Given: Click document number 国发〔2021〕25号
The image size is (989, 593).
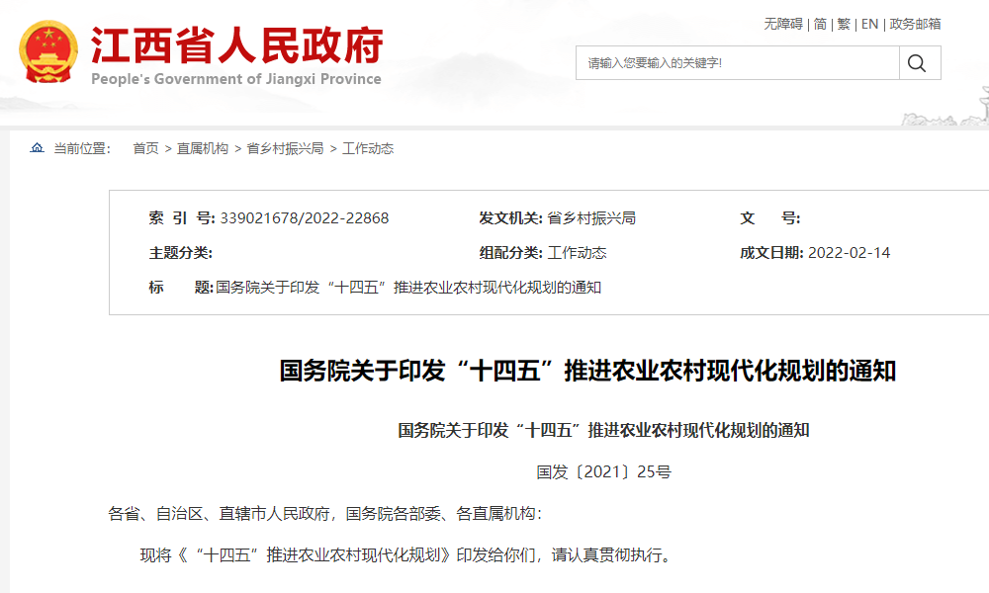Looking at the screenshot, I should (x=603, y=472).
